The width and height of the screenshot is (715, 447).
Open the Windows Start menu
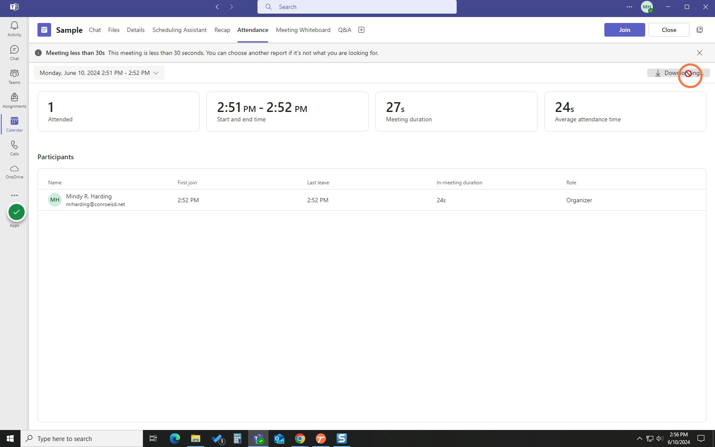(x=10, y=438)
